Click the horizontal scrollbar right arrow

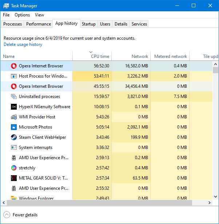coord(210,203)
